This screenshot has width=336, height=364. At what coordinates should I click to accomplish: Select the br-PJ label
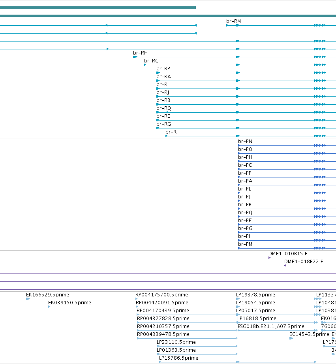click(244, 197)
